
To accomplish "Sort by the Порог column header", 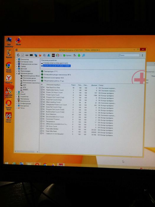I will point(73,85).
